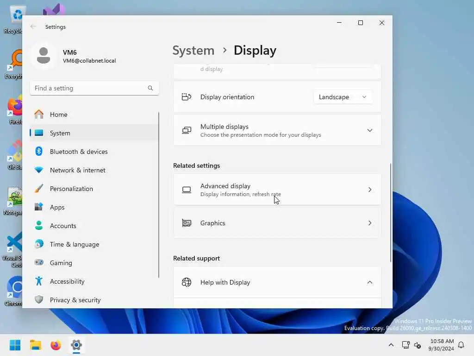This screenshot has width=474, height=356.
Task: Click the Chromium desktop shortcut
Action: tap(14, 291)
